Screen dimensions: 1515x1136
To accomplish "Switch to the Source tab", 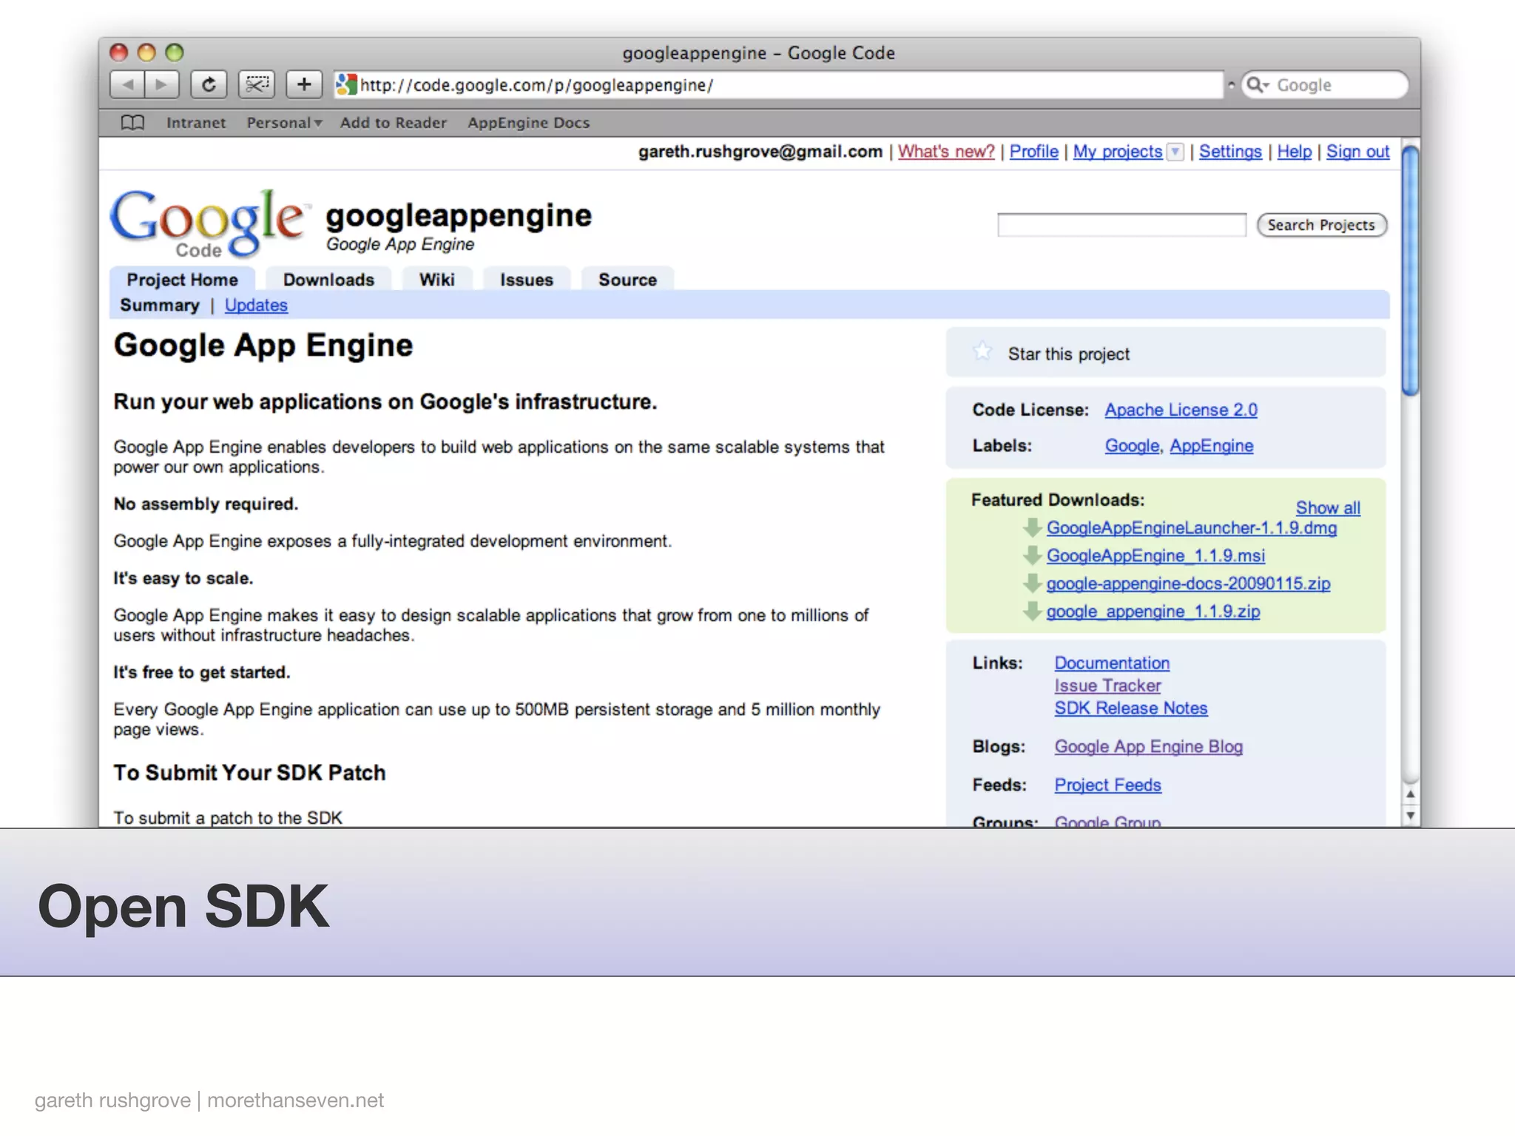I will [627, 280].
